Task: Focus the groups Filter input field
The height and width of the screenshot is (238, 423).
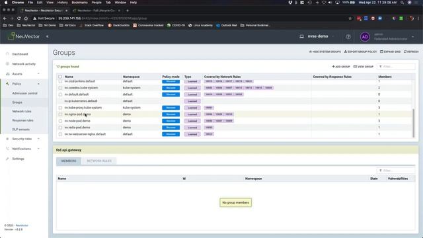Action: (x=396, y=67)
